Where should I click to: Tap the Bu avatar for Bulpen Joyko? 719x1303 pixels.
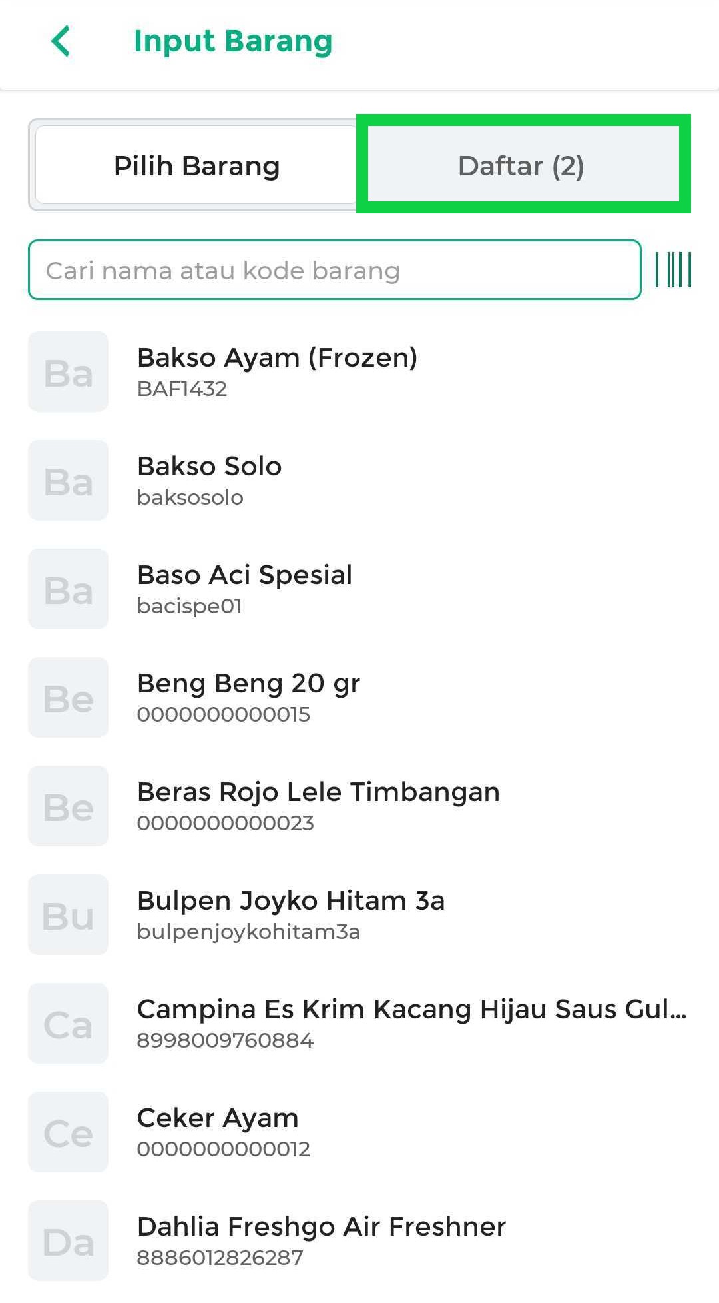68,915
